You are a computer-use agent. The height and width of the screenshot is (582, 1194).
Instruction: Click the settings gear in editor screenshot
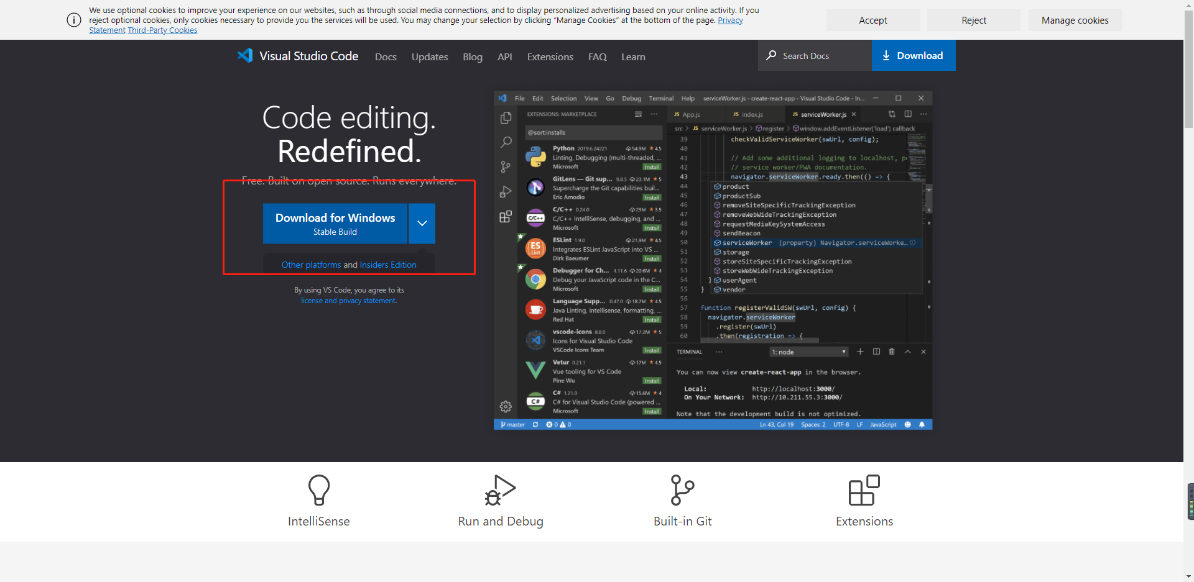click(506, 407)
